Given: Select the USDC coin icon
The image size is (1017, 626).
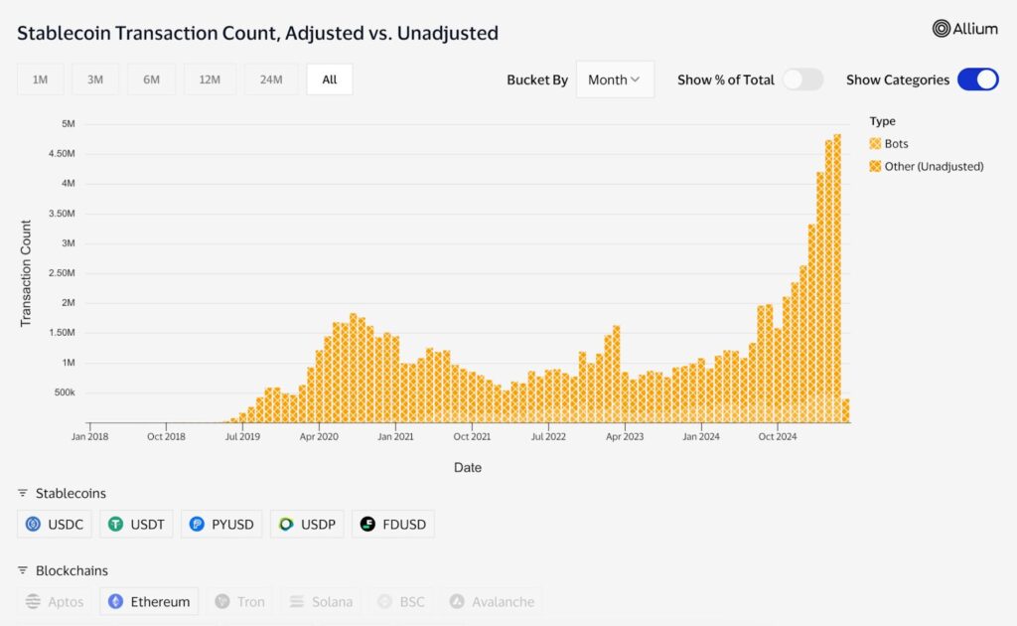Looking at the screenshot, I should pos(31,524).
